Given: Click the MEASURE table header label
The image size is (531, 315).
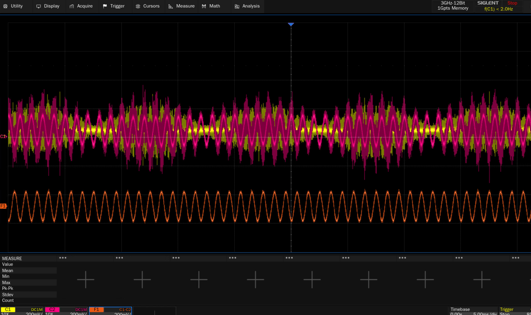Looking at the screenshot, I should click(x=12, y=259).
